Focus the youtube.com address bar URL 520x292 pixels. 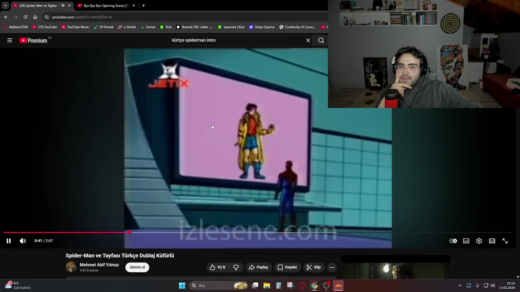[x=82, y=17]
